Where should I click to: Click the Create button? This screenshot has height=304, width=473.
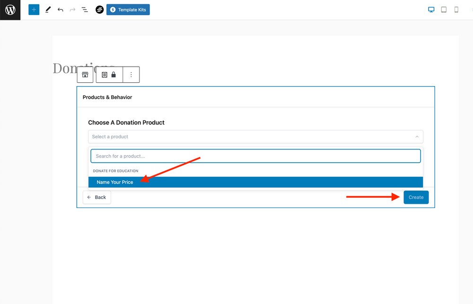coord(416,197)
